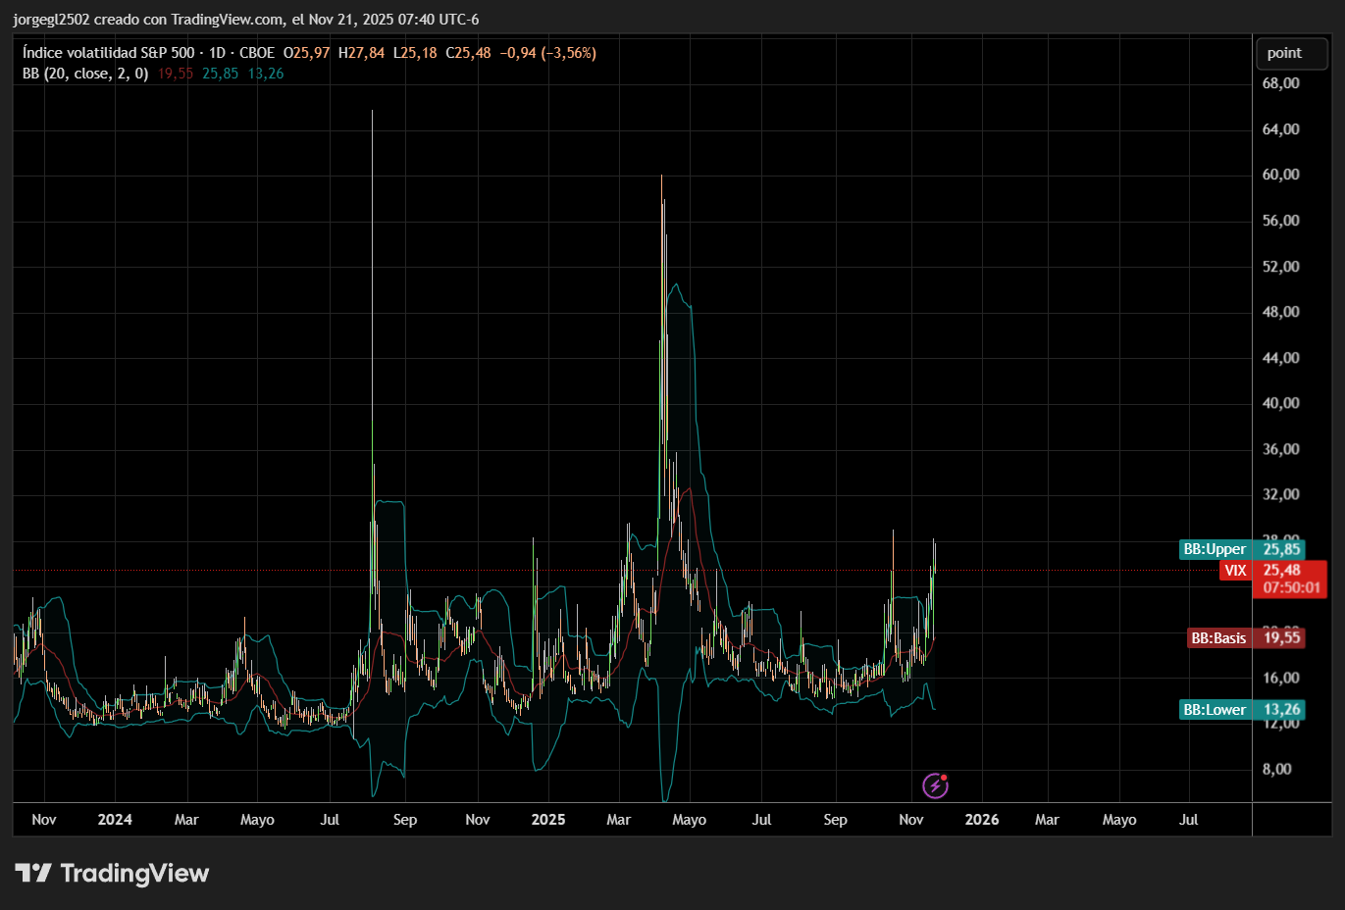Click the 07:50:01 countdown timer

point(1291,588)
